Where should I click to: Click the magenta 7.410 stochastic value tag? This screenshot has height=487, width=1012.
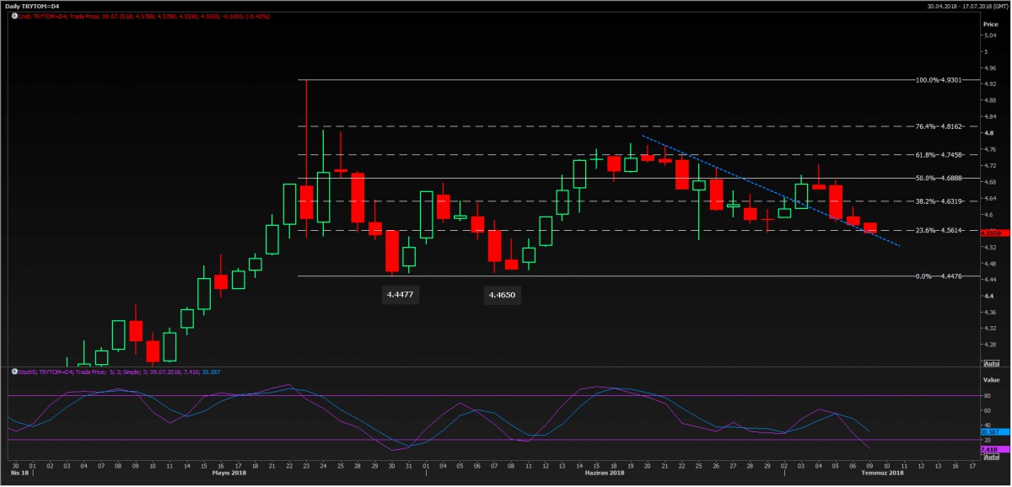tap(991, 450)
